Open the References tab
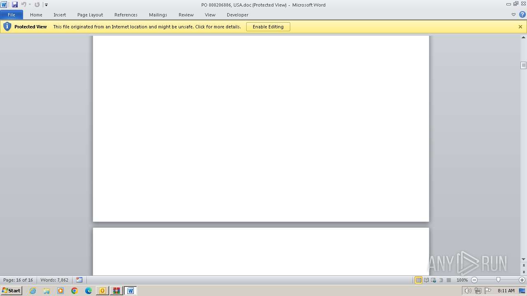527x296 pixels. click(x=126, y=15)
